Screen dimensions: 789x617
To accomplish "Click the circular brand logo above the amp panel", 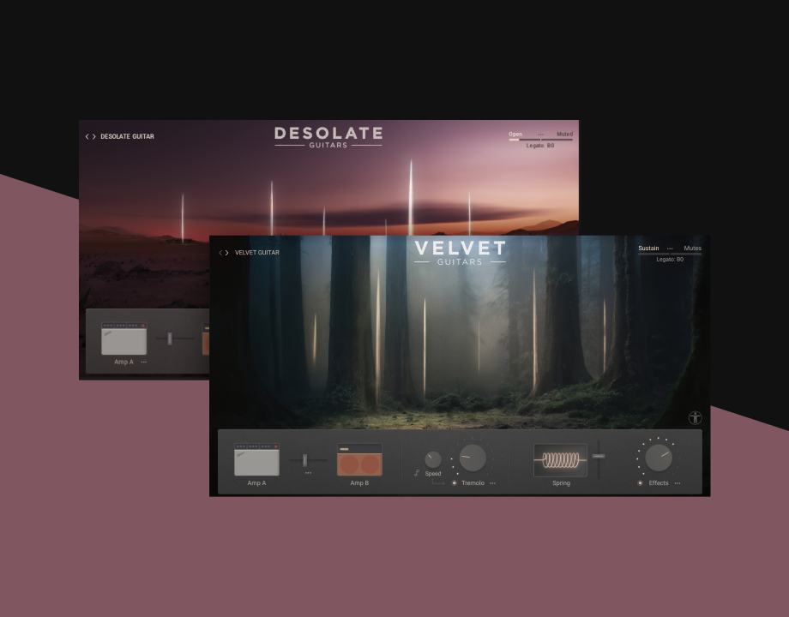I will tap(696, 418).
